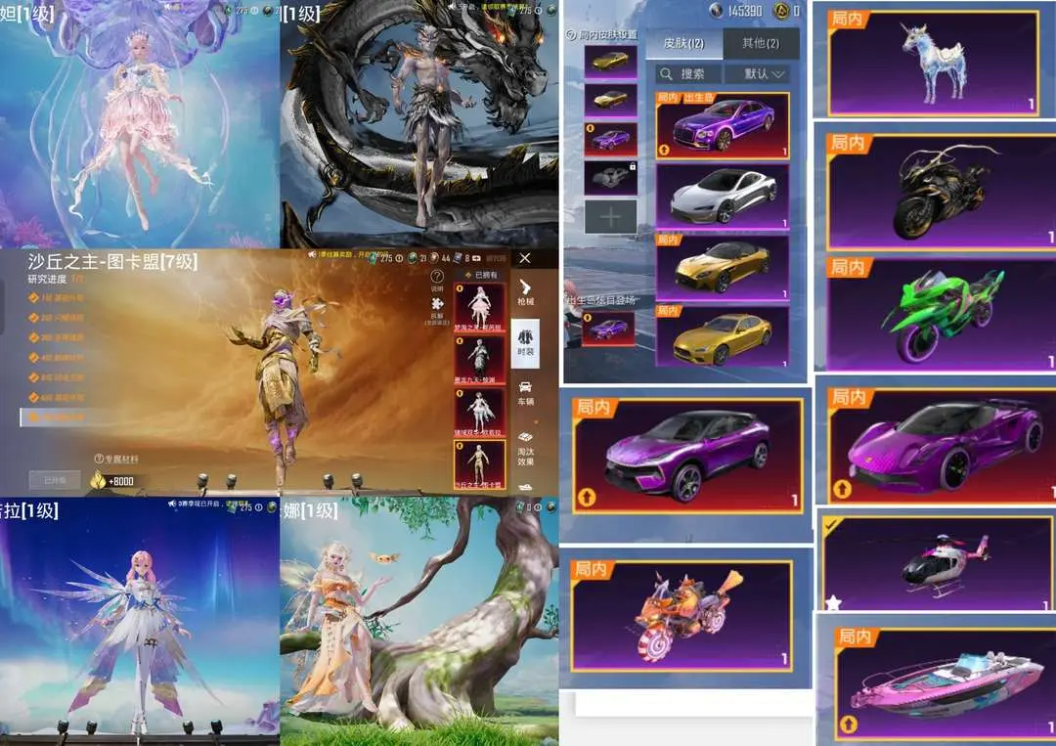Open the 淘汰效果 elimination effects category
Screen dimensions: 1056x746
[525, 449]
